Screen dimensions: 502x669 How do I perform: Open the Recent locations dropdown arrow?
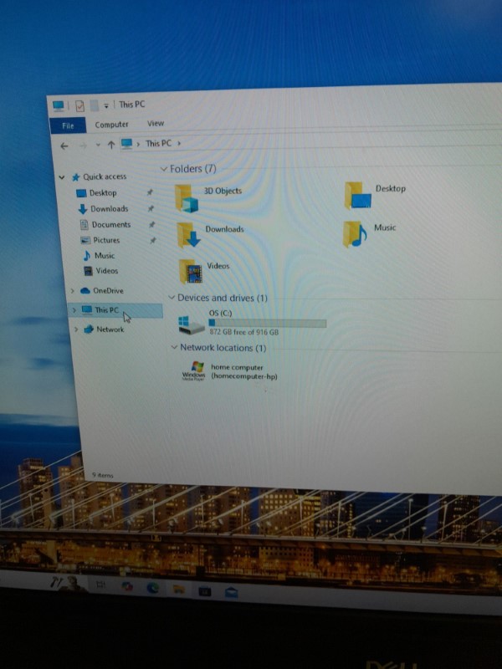click(x=97, y=145)
